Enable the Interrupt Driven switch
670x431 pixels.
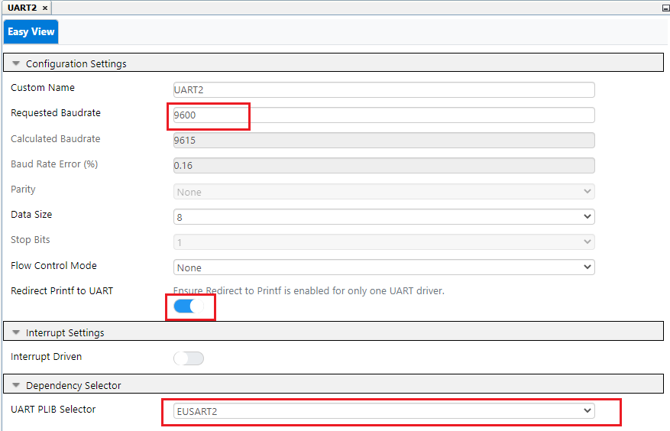(x=189, y=358)
